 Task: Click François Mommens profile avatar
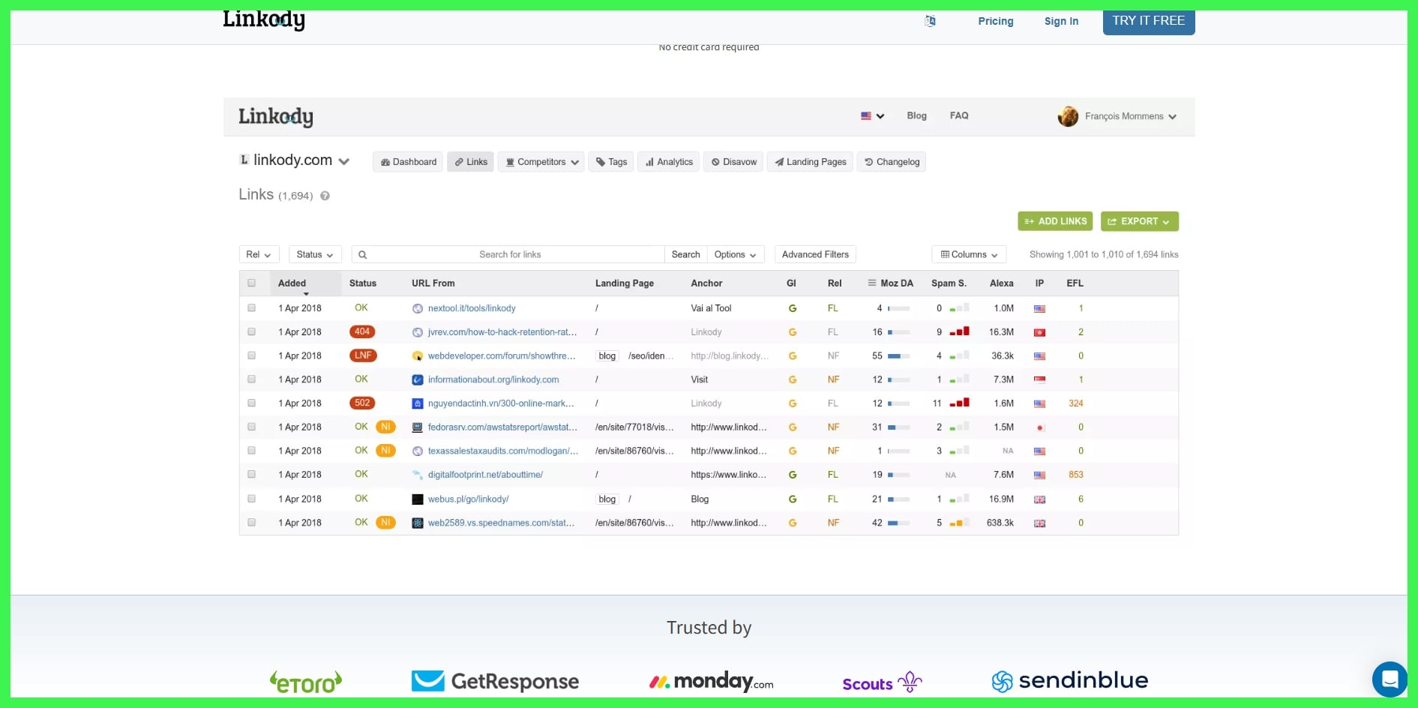tap(1068, 116)
